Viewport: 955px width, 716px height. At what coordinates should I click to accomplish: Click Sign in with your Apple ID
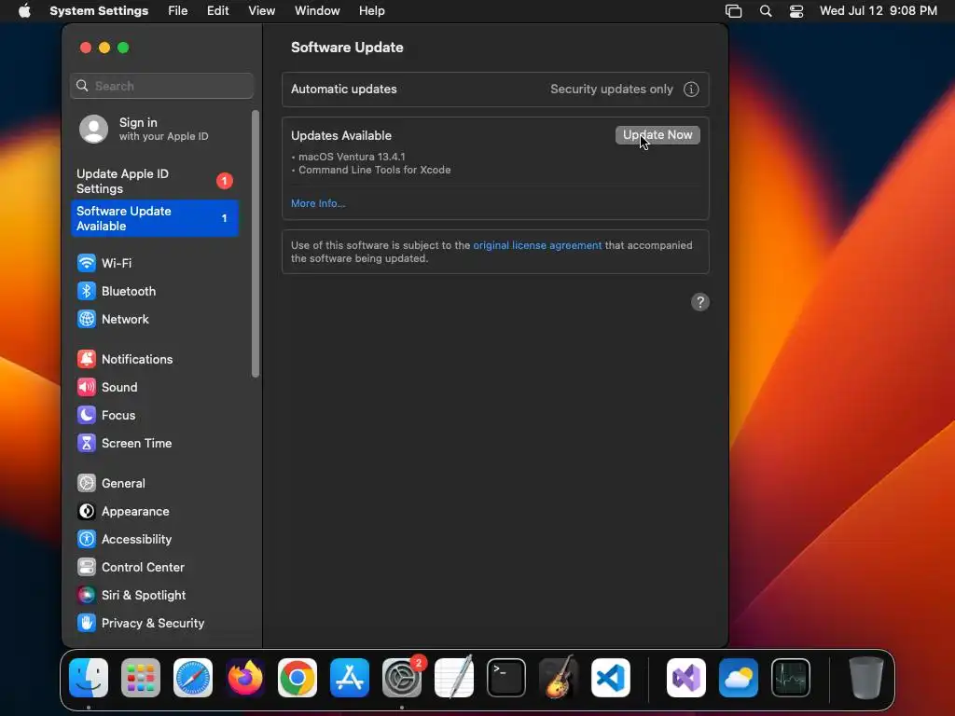[x=156, y=129]
